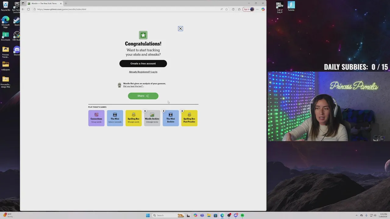Click the green Share button

tap(143, 96)
